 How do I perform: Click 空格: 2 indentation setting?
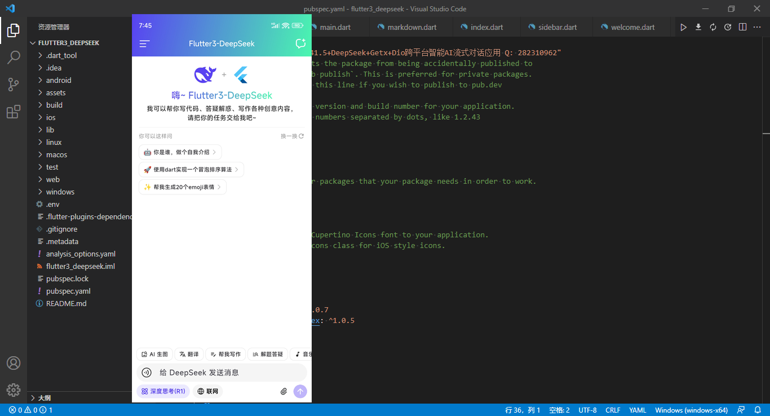coord(559,410)
